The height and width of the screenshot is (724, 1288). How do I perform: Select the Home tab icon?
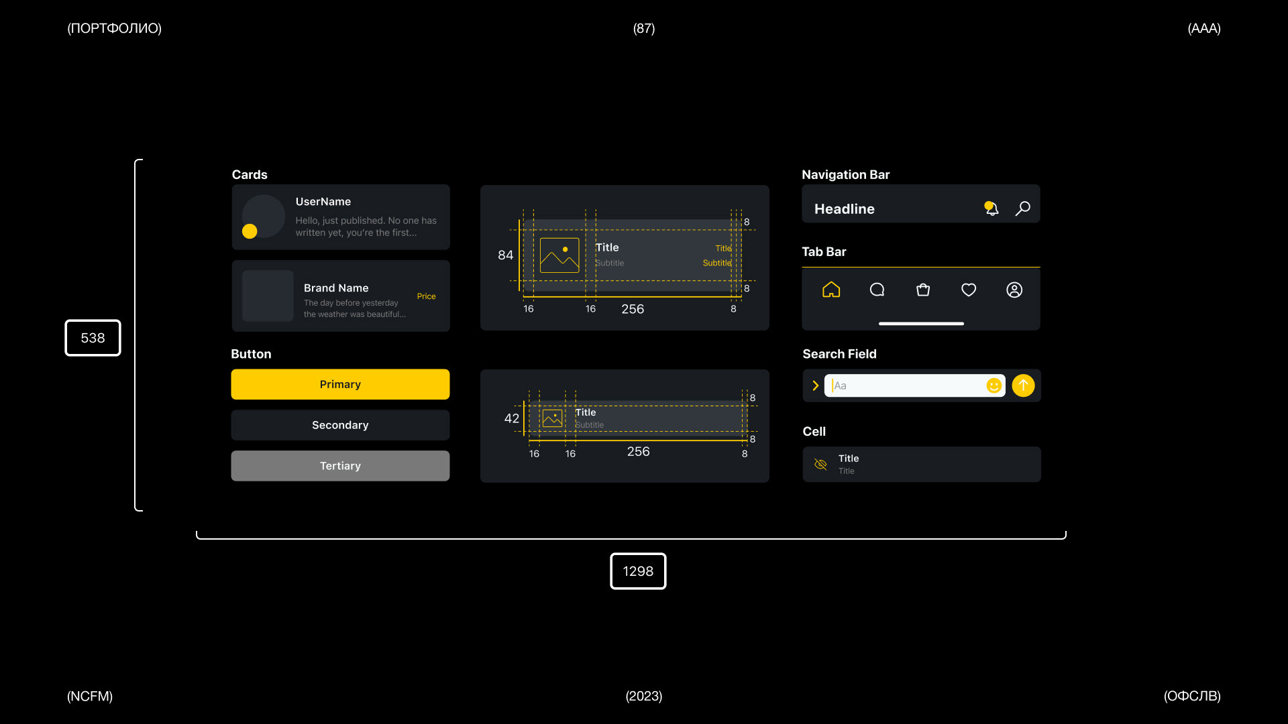tap(831, 290)
